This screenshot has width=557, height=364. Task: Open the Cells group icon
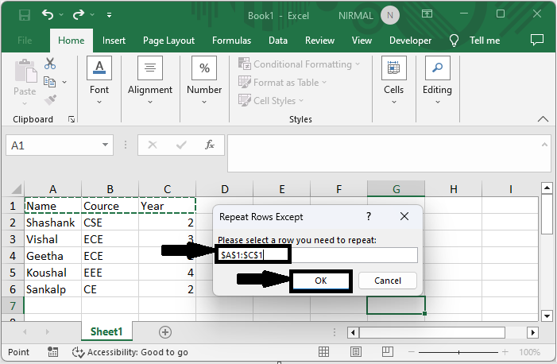click(394, 78)
